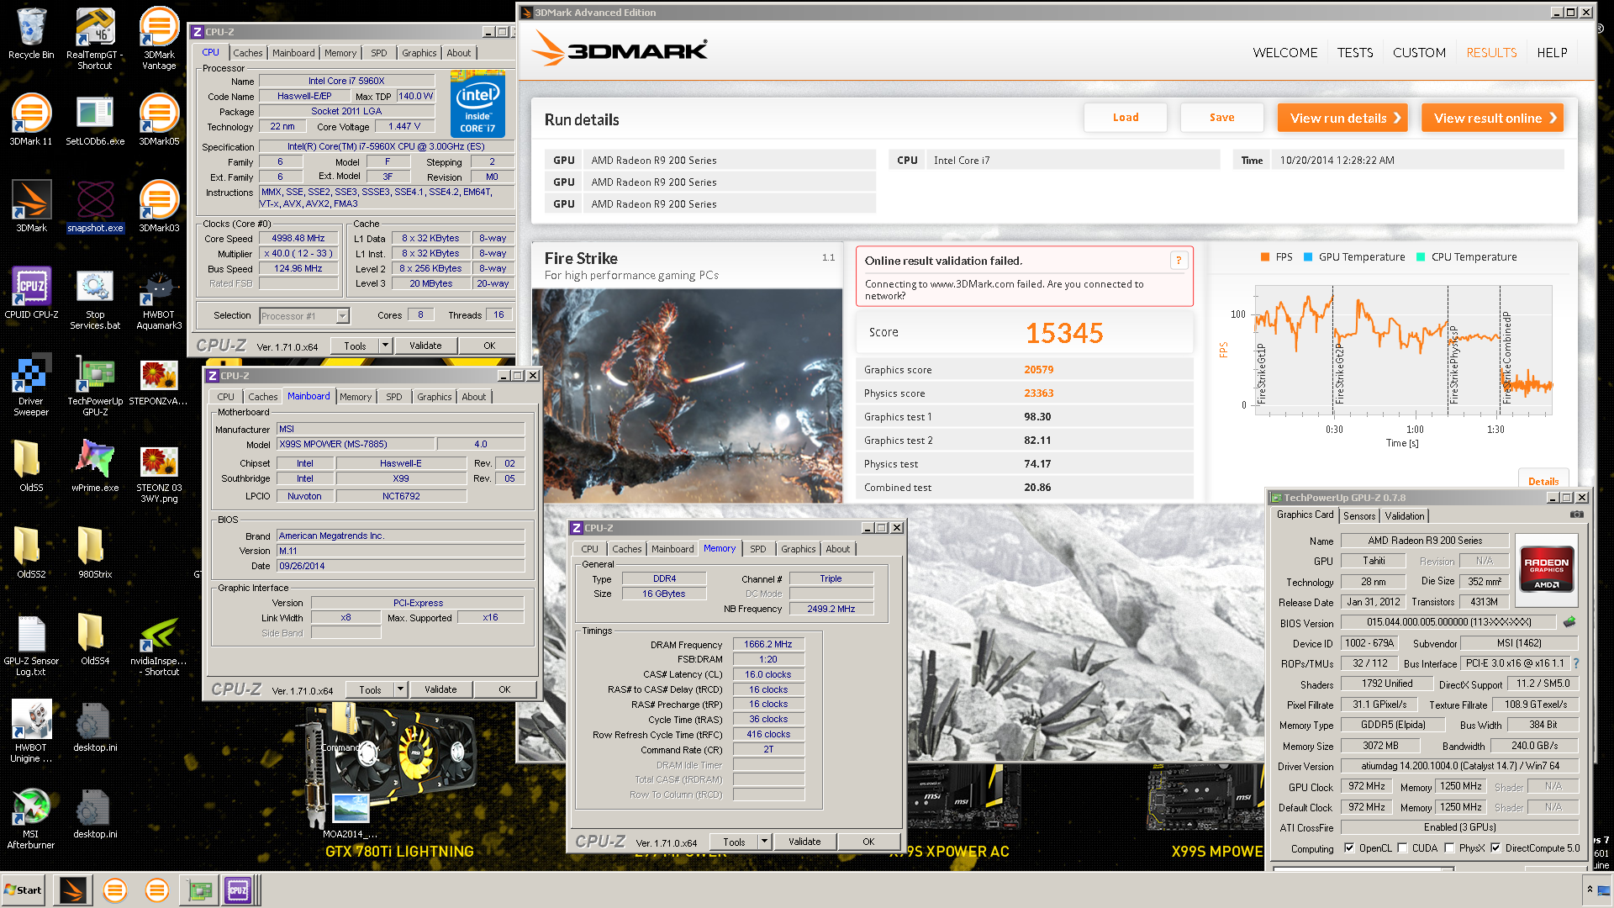This screenshot has height=908, width=1614.
Task: Show hidden system tray icons
Action: 1590,890
